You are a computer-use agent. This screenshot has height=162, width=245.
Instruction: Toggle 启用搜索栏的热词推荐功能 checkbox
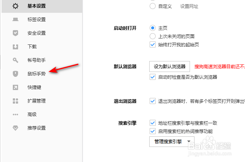153,131
